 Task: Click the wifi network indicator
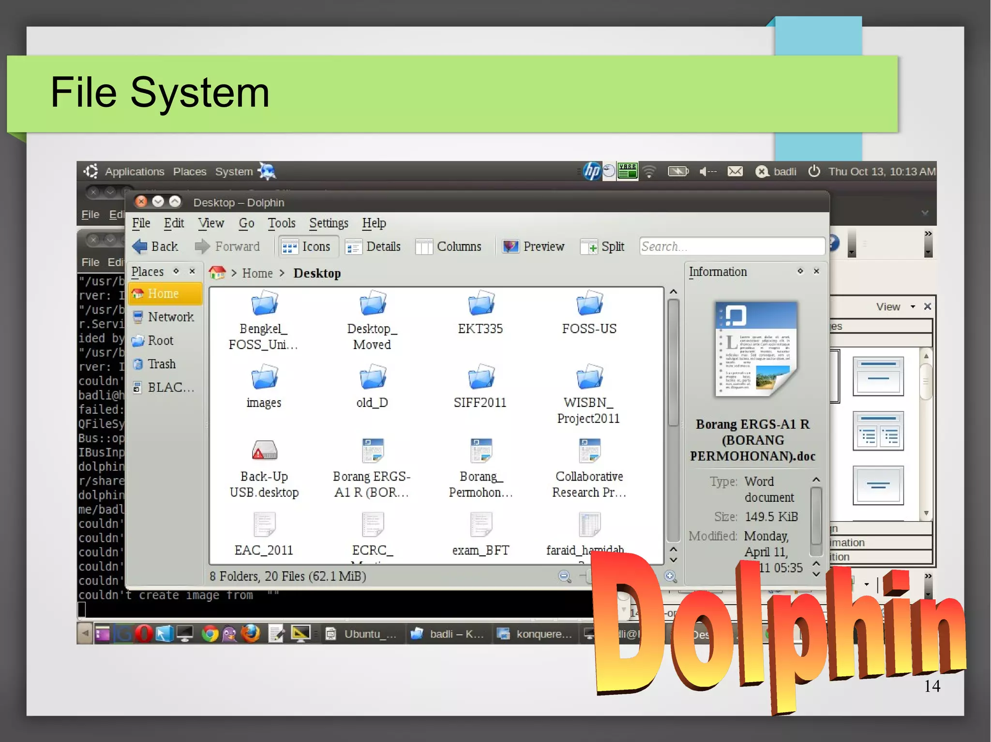[649, 172]
